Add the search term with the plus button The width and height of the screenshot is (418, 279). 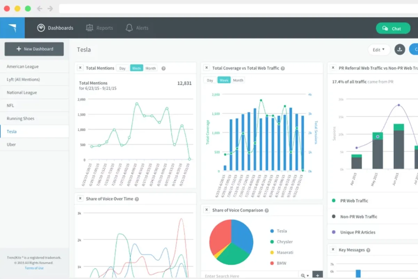click(x=317, y=276)
